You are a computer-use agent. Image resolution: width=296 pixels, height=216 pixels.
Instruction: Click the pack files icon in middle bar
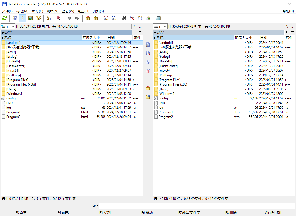[x=148, y=88]
